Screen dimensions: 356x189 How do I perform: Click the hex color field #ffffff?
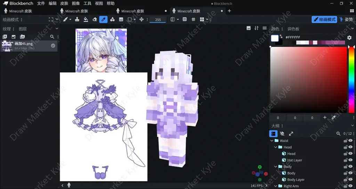tap(293, 37)
